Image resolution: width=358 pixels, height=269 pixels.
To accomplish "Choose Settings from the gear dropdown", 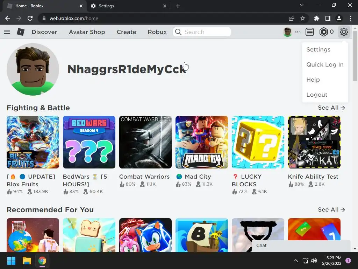I will tap(318, 49).
